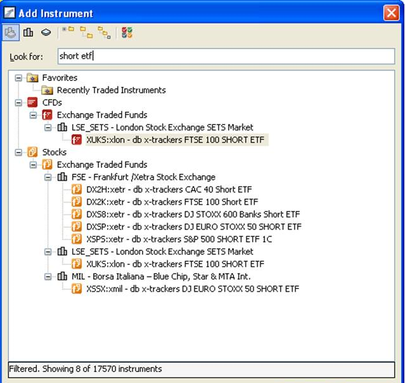Image resolution: width=405 pixels, height=383 pixels.
Task: Click the 'Look for:' label
Action: coord(26,57)
